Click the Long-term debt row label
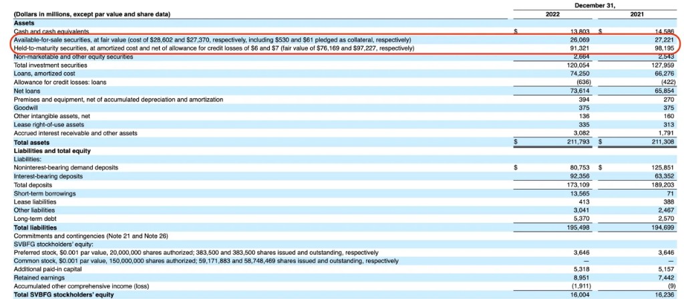The height and width of the screenshot is (299, 684). 33,219
